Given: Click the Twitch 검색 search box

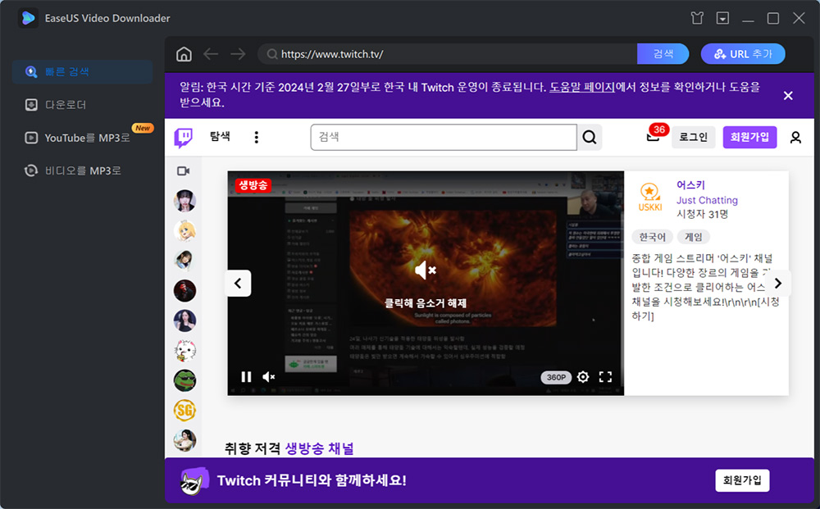Looking at the screenshot, I should (444, 137).
